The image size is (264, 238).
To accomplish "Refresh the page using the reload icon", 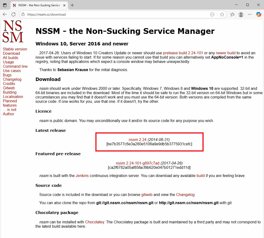I will click(13, 14).
